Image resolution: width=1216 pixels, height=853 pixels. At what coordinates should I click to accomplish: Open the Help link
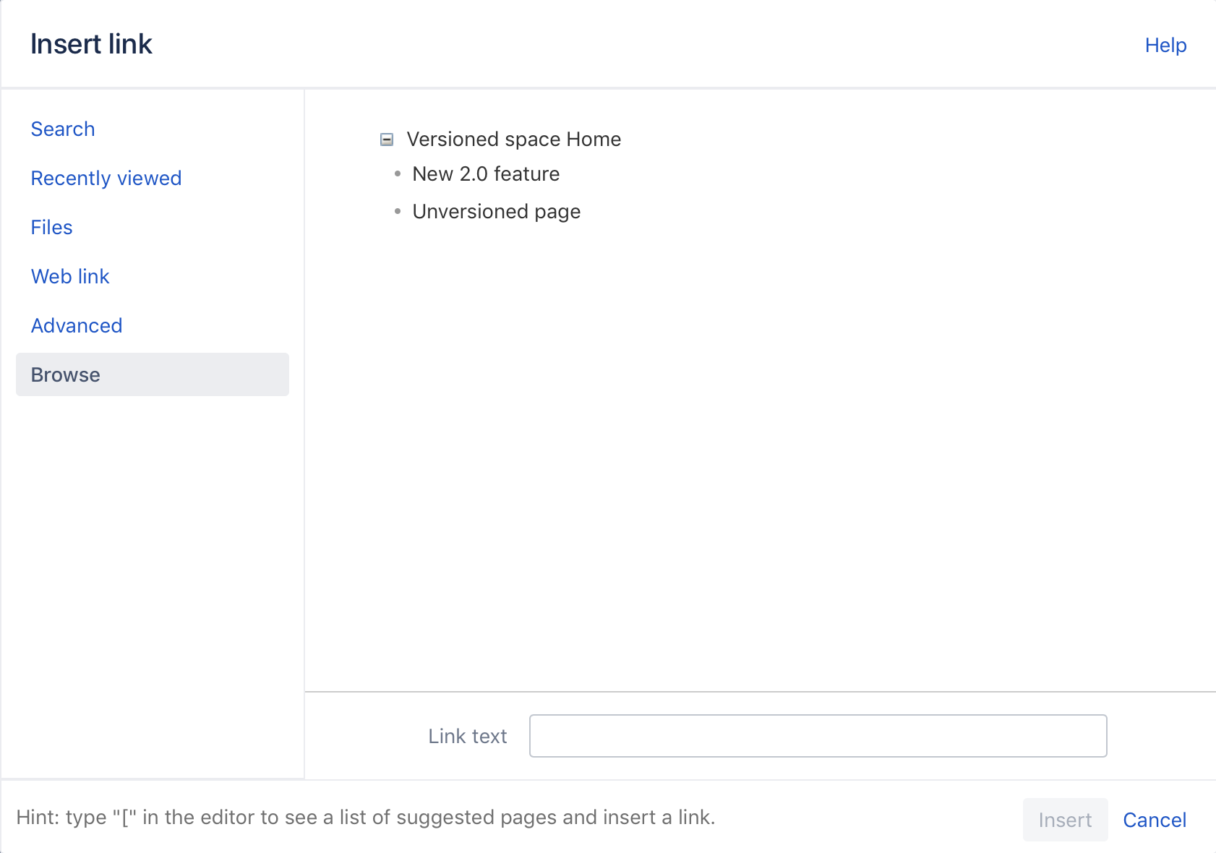point(1165,46)
